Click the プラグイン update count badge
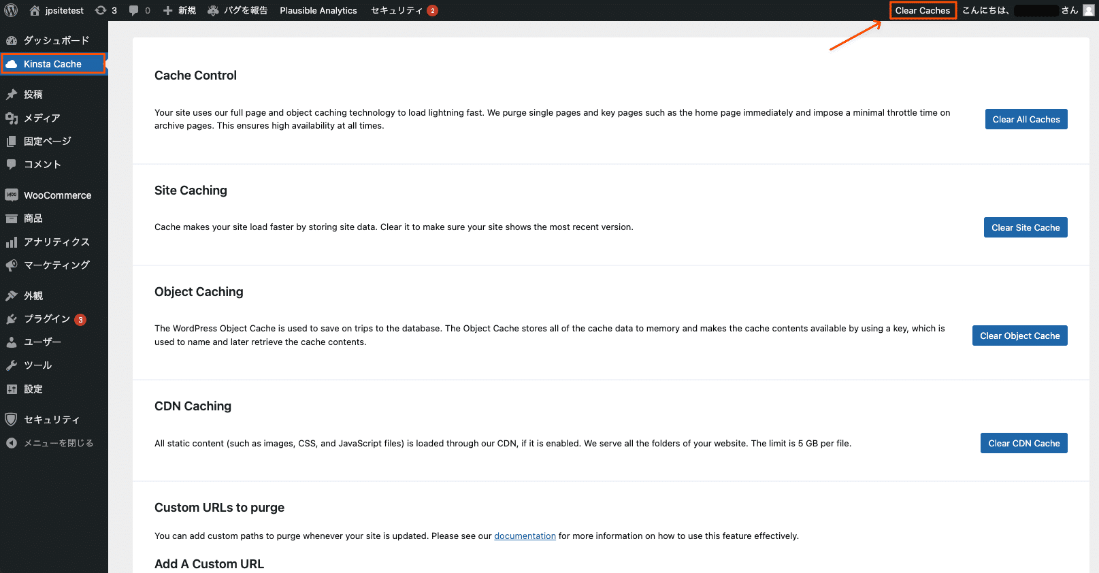The height and width of the screenshot is (573, 1099). click(x=80, y=319)
